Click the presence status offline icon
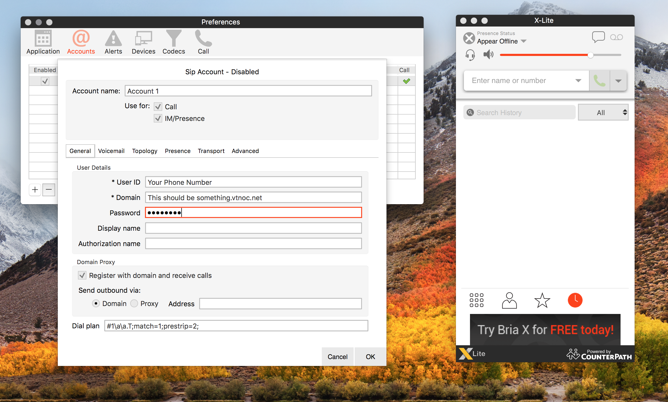 469,38
